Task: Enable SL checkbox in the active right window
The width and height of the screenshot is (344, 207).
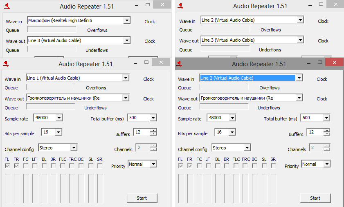Action: (264, 166)
